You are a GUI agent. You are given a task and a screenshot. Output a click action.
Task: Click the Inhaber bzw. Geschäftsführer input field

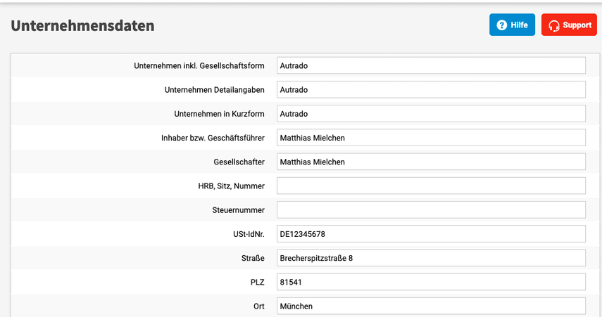pos(431,138)
